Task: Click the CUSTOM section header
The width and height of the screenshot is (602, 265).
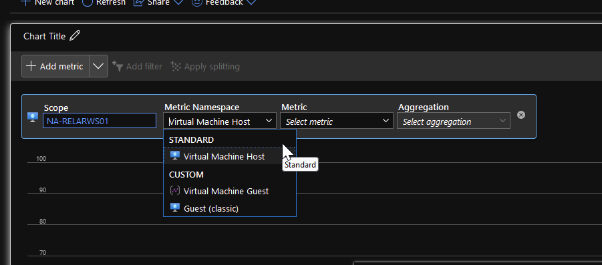Action: tap(186, 174)
